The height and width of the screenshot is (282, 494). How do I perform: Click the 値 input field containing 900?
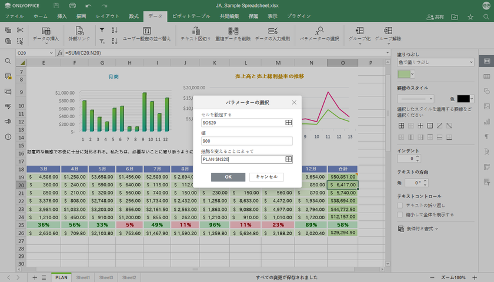pyautogui.click(x=246, y=141)
